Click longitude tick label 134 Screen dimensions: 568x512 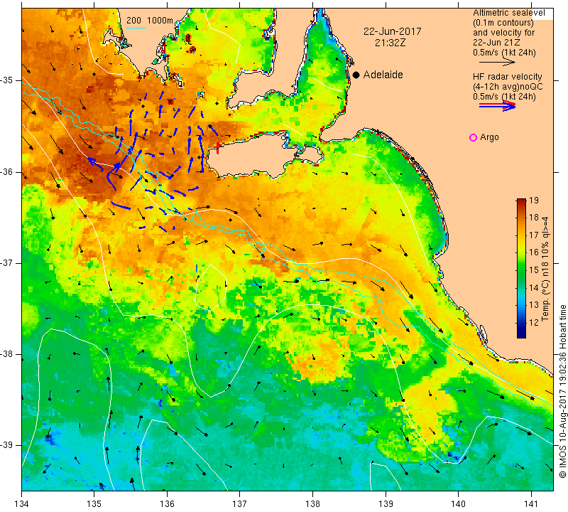(22, 504)
